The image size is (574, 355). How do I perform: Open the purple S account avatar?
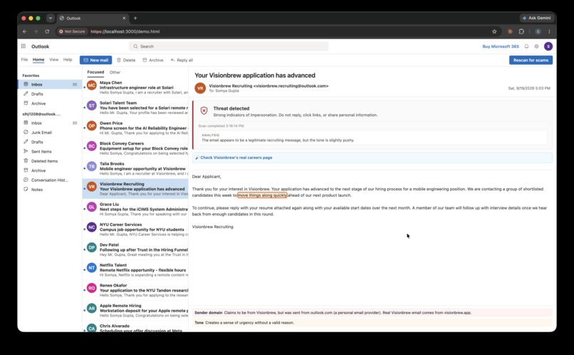coord(548,46)
